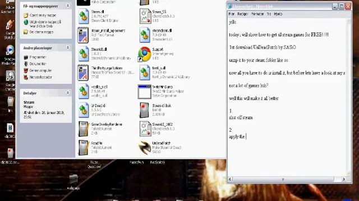This screenshot has width=359, height=201.
Task: Collapse the Andre placeringer panel
Action: tap(68, 47)
